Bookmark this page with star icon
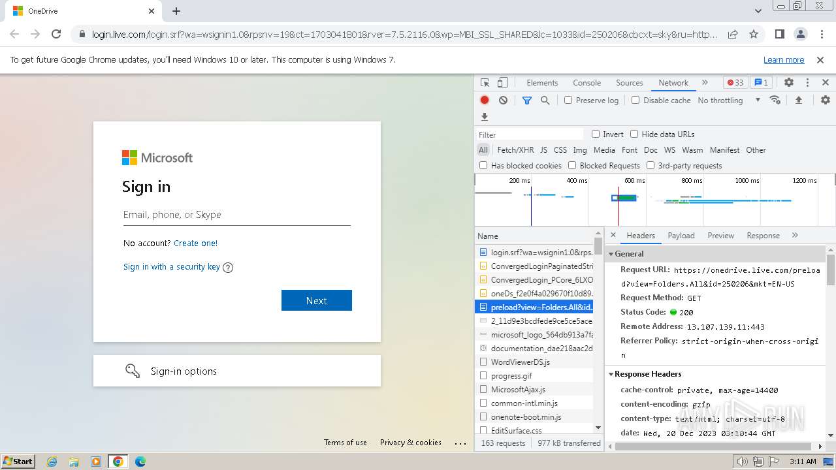Screen dimensions: 836x470 (x=754, y=34)
